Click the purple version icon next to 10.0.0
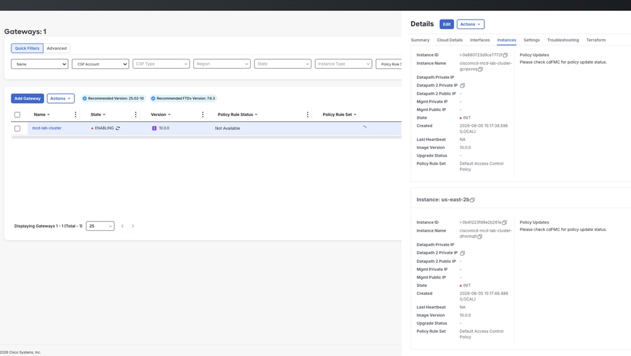 (x=154, y=128)
